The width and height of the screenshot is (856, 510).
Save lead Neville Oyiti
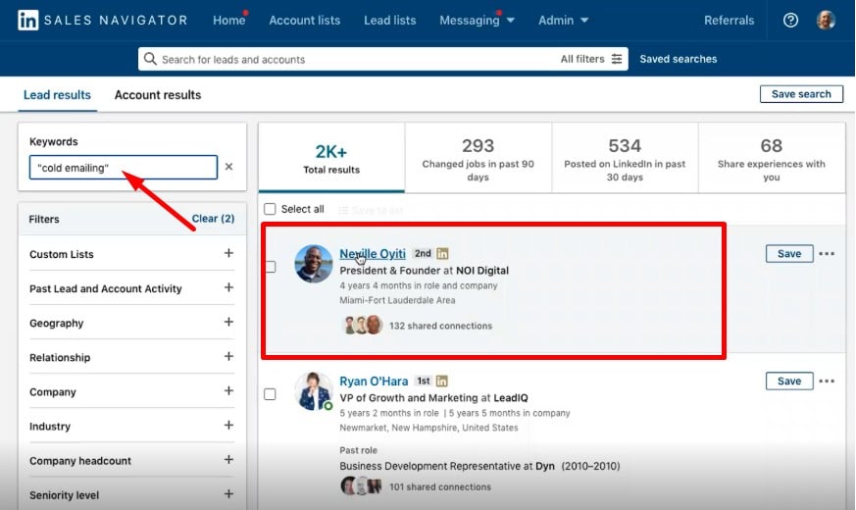coord(789,253)
